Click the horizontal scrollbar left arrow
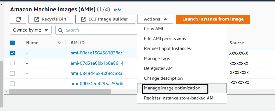This screenshot has width=275, height=111. point(7,92)
